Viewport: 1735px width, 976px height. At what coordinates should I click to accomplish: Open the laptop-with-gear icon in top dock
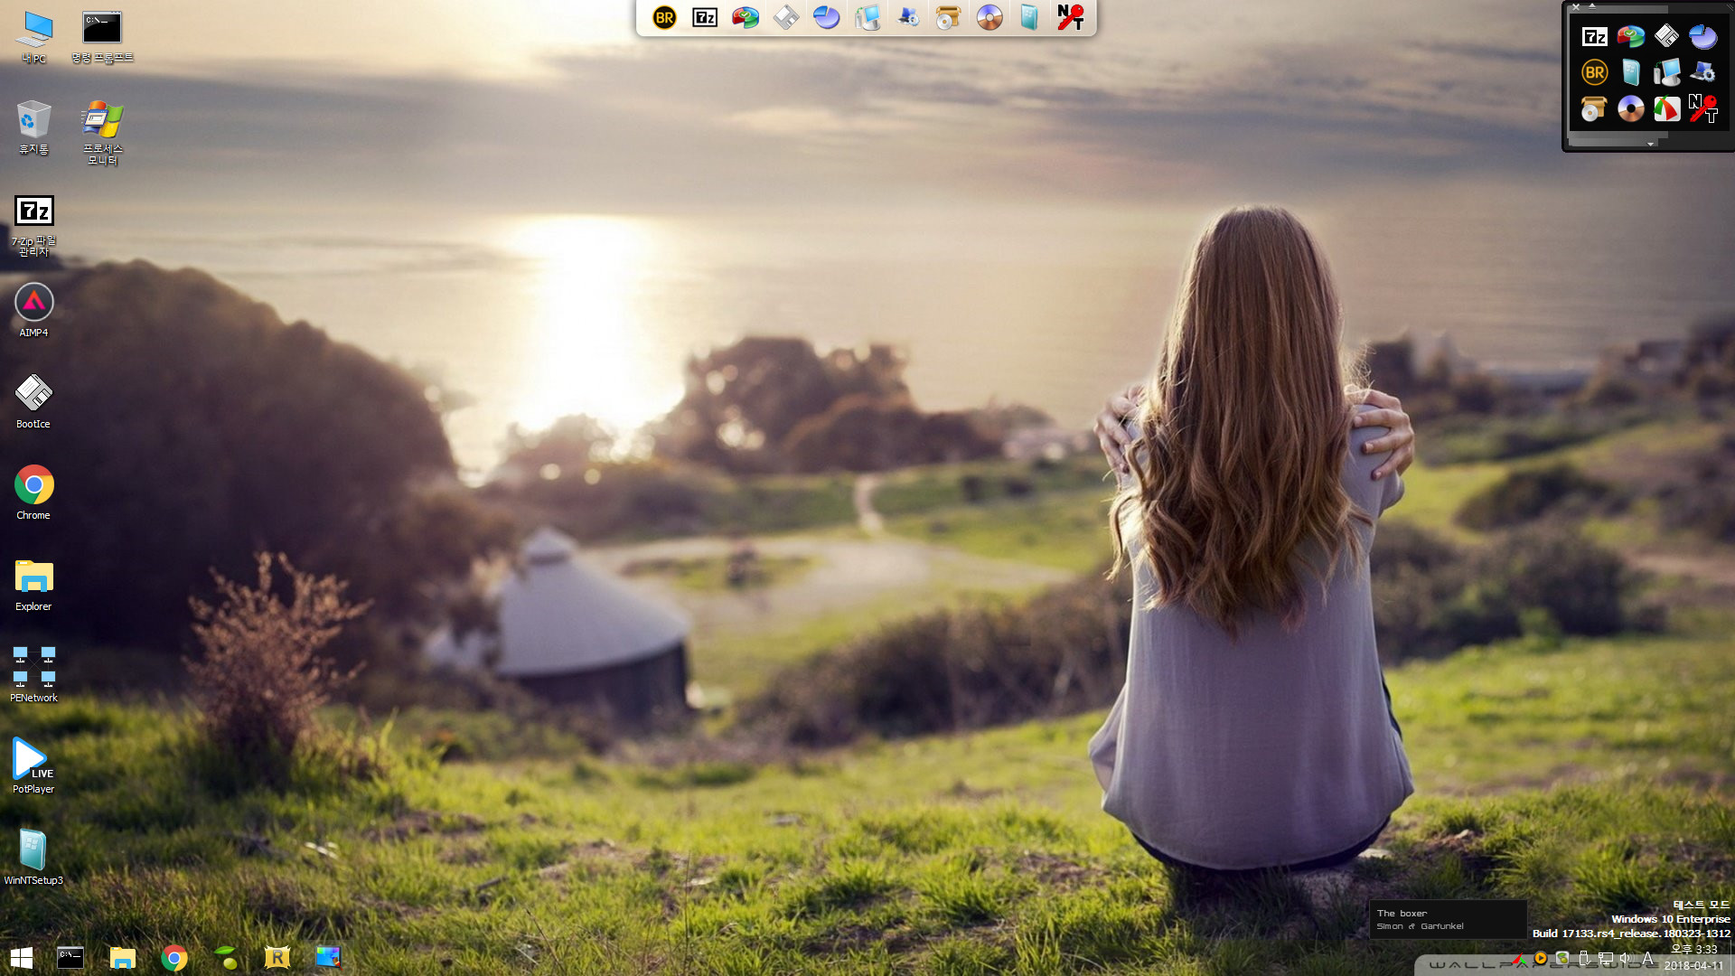[x=908, y=17]
